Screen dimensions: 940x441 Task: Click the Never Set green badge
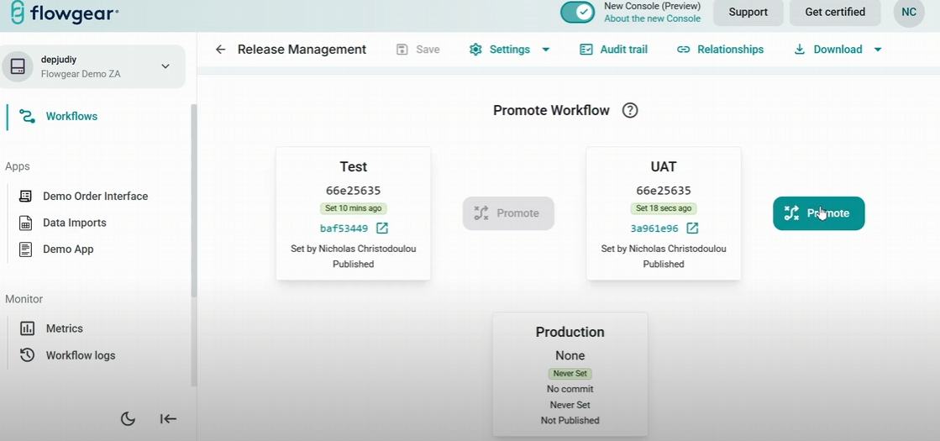click(570, 373)
